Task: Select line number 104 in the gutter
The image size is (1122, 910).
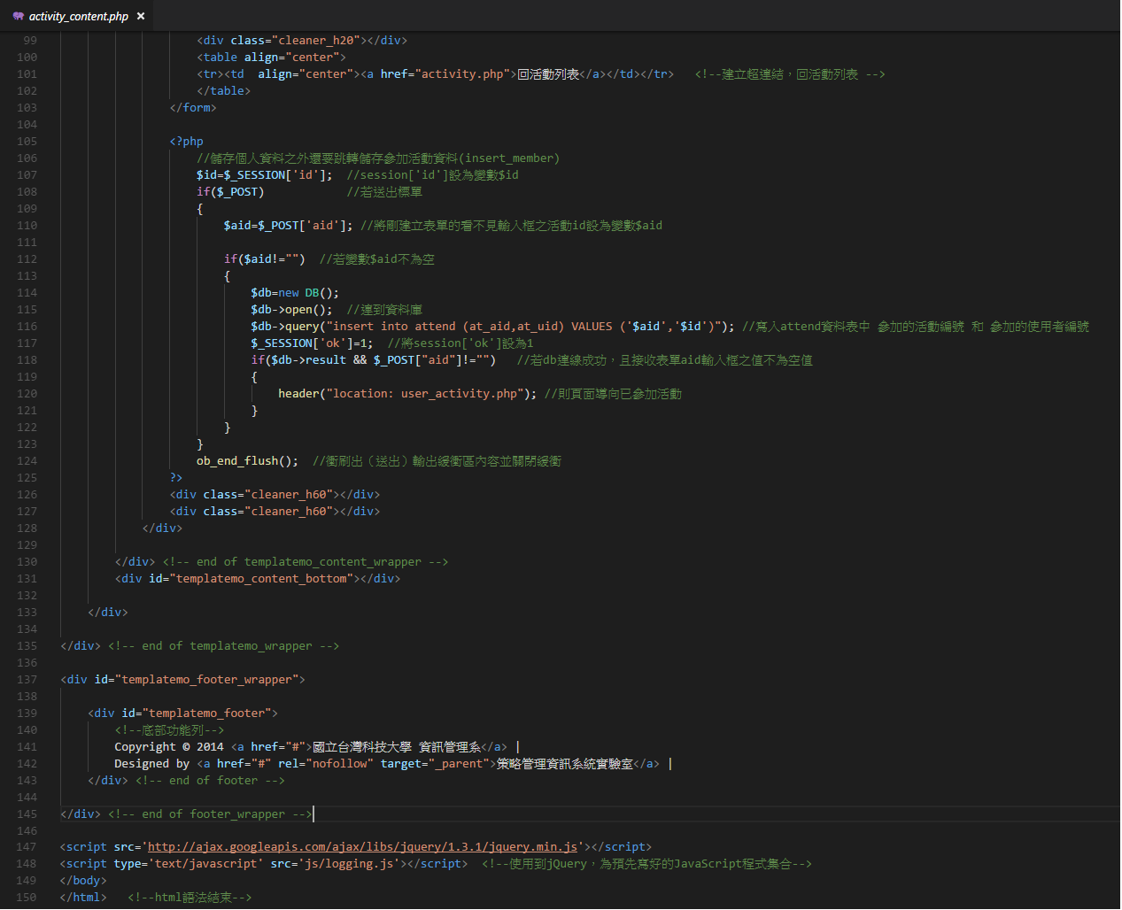Action: (x=27, y=125)
